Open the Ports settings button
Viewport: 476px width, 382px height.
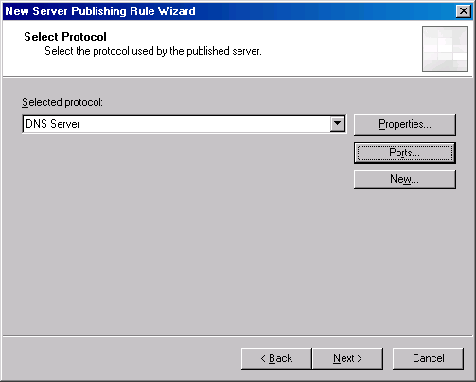[405, 153]
